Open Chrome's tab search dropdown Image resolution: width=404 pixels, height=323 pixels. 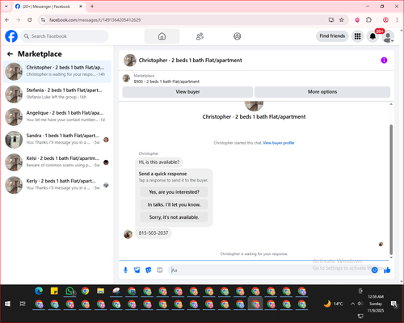[x=6, y=6]
